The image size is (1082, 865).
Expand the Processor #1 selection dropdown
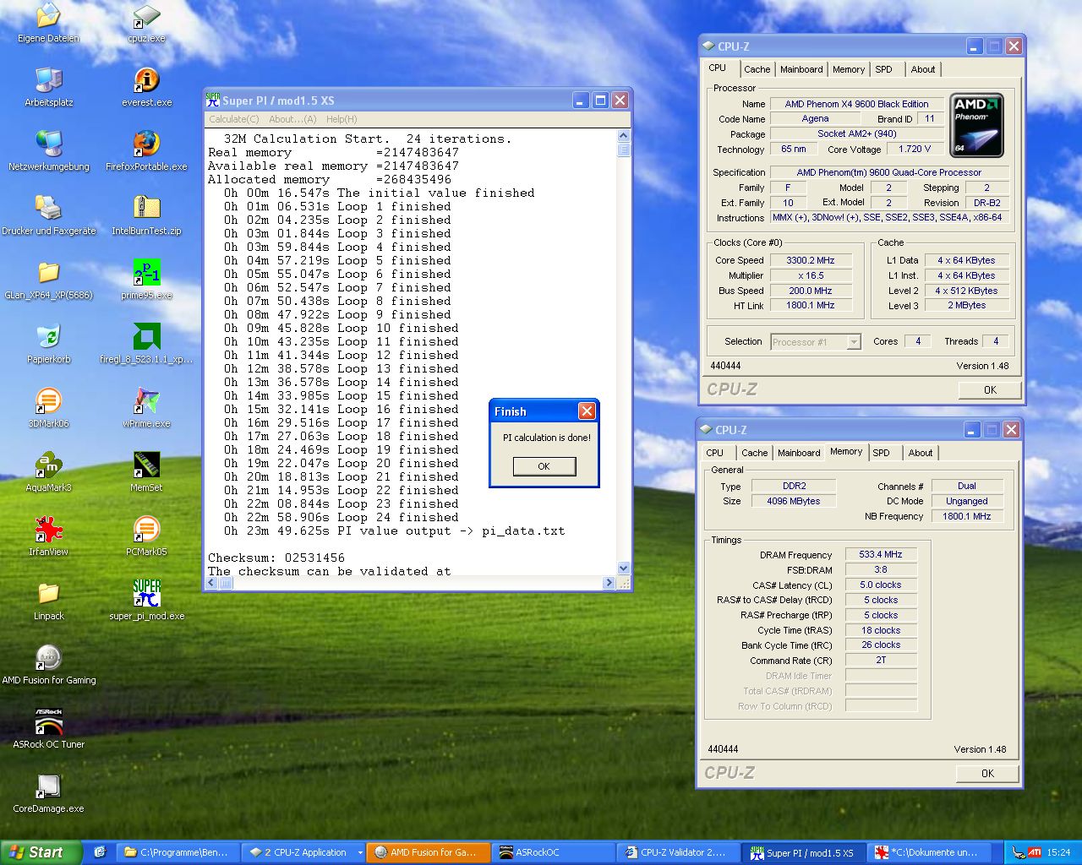pos(854,342)
